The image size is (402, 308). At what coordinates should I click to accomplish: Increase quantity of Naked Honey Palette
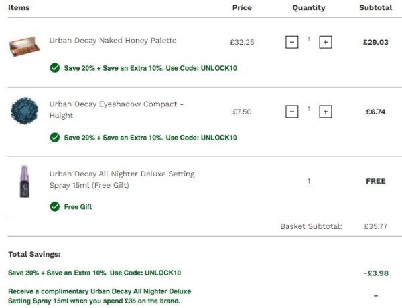tap(326, 42)
